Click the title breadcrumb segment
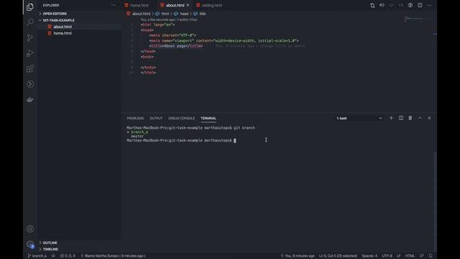This screenshot has height=259, width=460. click(x=203, y=14)
